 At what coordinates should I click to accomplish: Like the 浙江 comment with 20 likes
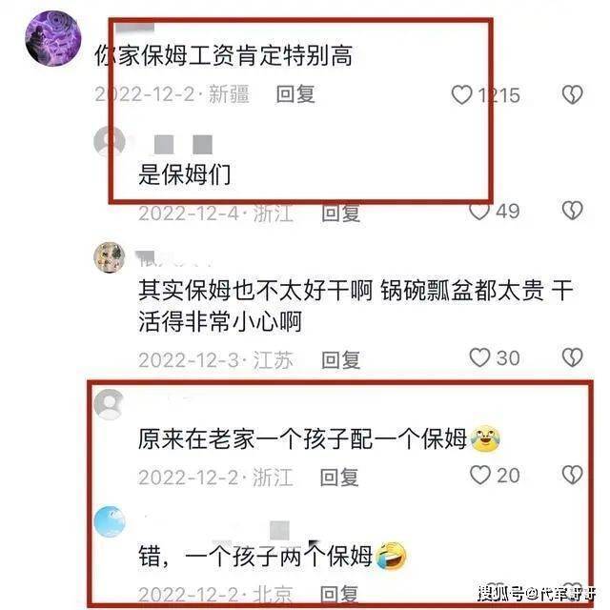click(480, 475)
